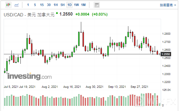Image resolution: width=179 pixels, height=111 pixels.
Task: Select the 5 minute timeframe
Action: point(35,5)
